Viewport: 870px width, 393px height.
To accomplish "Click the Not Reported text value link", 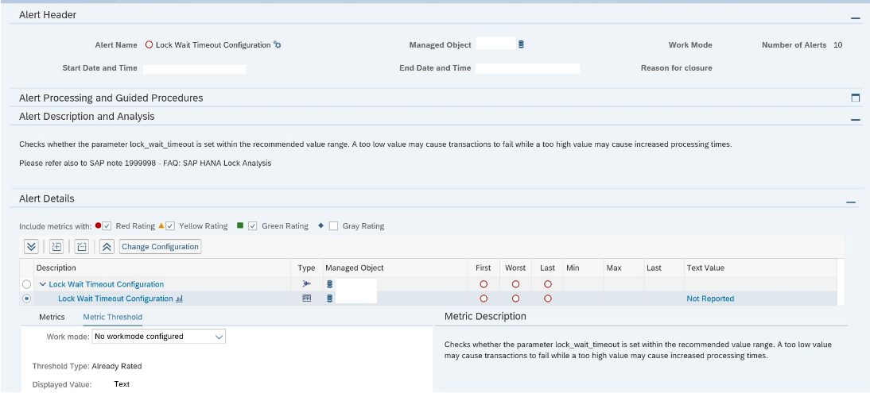I will [710, 299].
